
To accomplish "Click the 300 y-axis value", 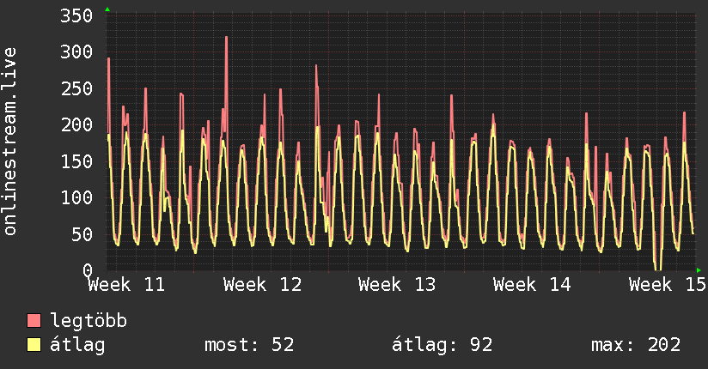I will tap(76, 51).
